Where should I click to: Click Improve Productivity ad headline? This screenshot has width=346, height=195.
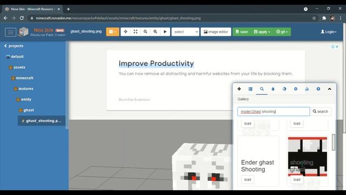156,63
